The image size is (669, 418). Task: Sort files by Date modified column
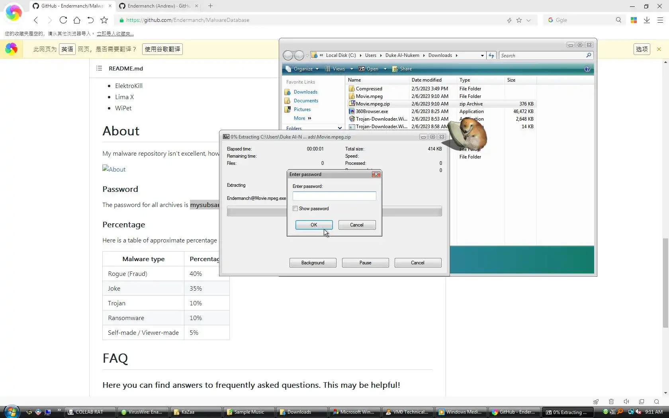(433, 80)
